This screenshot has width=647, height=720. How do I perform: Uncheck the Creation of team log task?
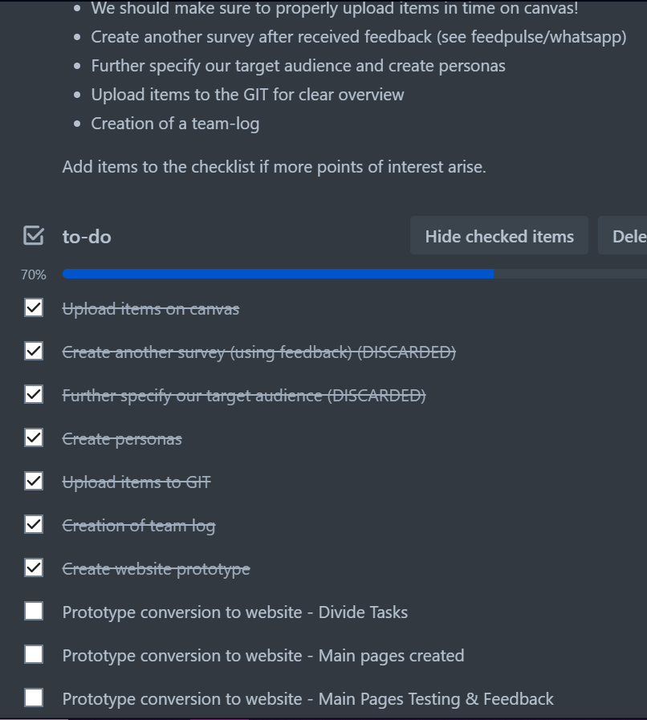(33, 525)
